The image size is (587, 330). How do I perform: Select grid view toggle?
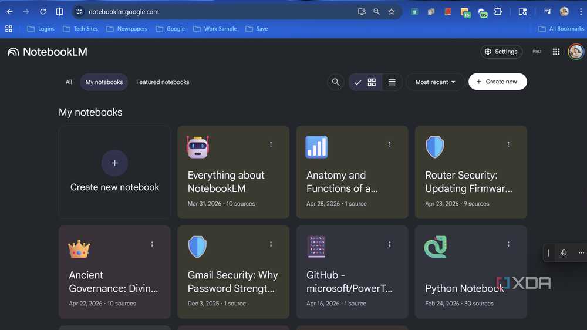click(365, 82)
